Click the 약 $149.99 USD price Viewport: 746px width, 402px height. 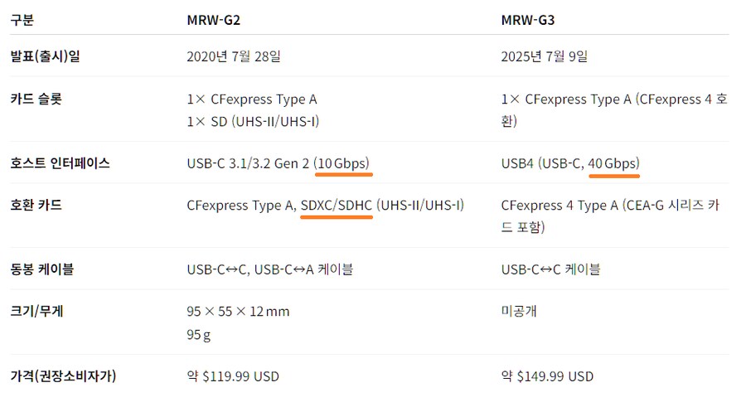point(547,376)
